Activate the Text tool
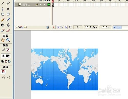The image size is (128, 99). (x=8, y=9)
